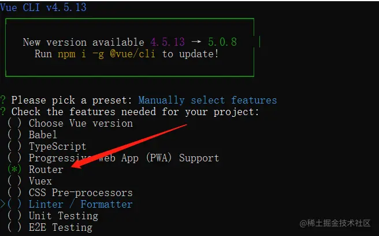Toggle the Babel checkbox
379x236 pixels.
[x=14, y=135]
